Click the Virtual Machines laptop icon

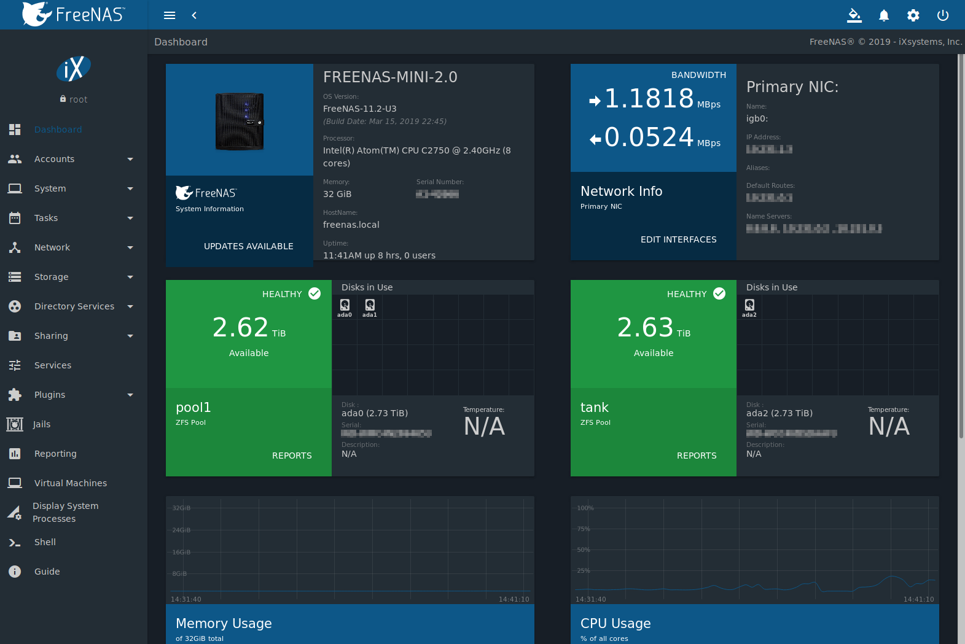point(15,483)
